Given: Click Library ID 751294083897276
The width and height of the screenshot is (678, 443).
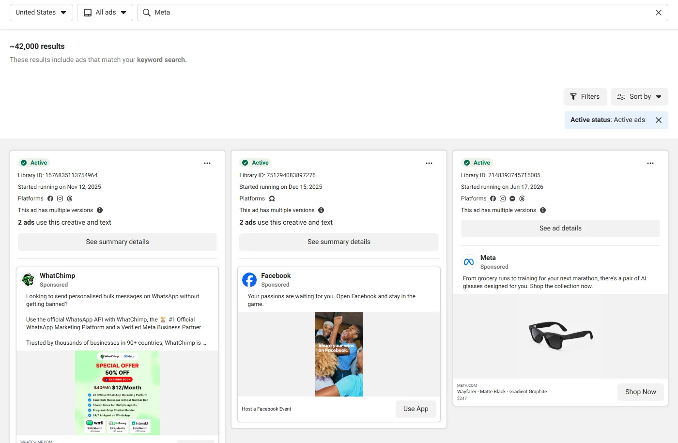Looking at the screenshot, I should [x=277, y=175].
